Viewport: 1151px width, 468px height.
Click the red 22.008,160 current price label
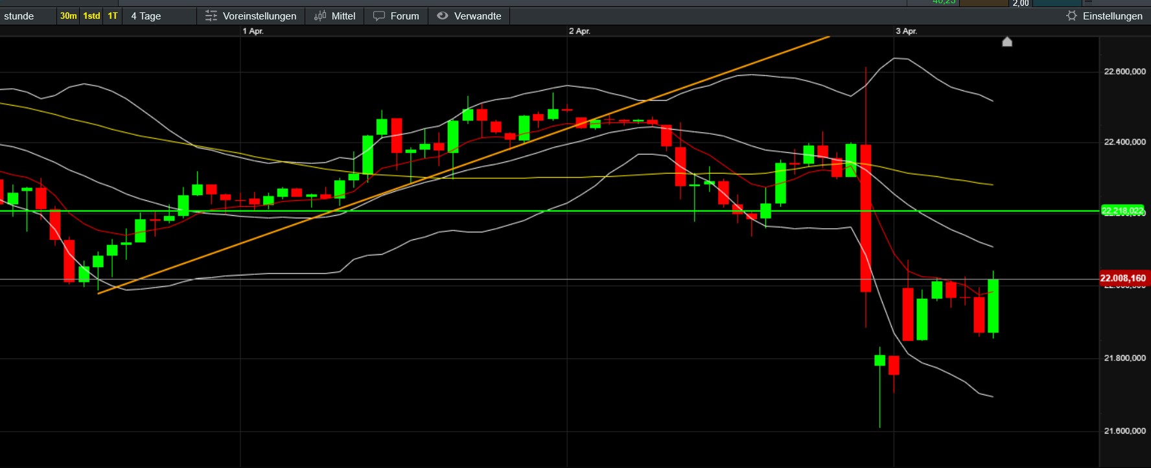point(1123,279)
